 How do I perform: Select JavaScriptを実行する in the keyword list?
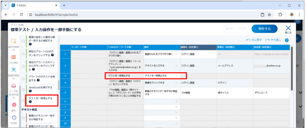40,87
